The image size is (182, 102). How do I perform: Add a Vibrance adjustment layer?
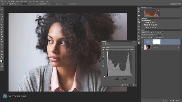[155, 22]
